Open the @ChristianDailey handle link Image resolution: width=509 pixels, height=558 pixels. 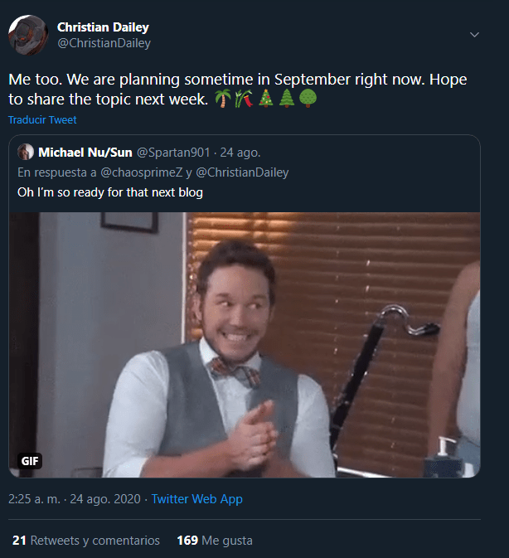coord(104,43)
